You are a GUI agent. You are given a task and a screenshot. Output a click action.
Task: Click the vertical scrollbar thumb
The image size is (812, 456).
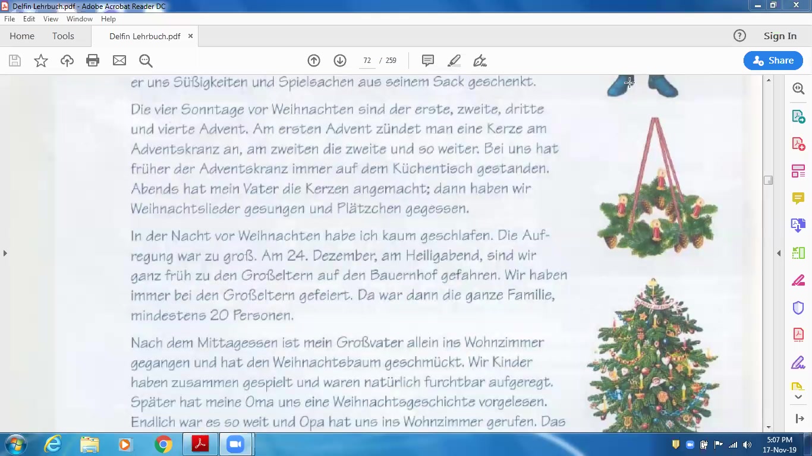[x=768, y=180]
